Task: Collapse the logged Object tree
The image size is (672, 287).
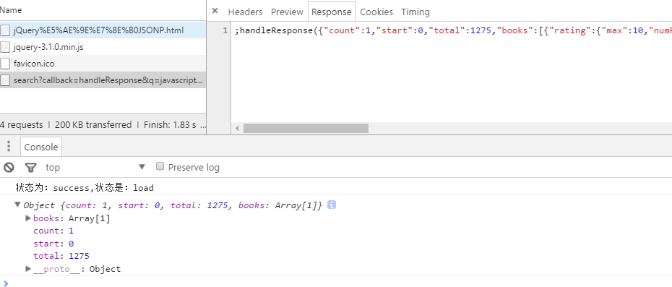Action: [17, 205]
